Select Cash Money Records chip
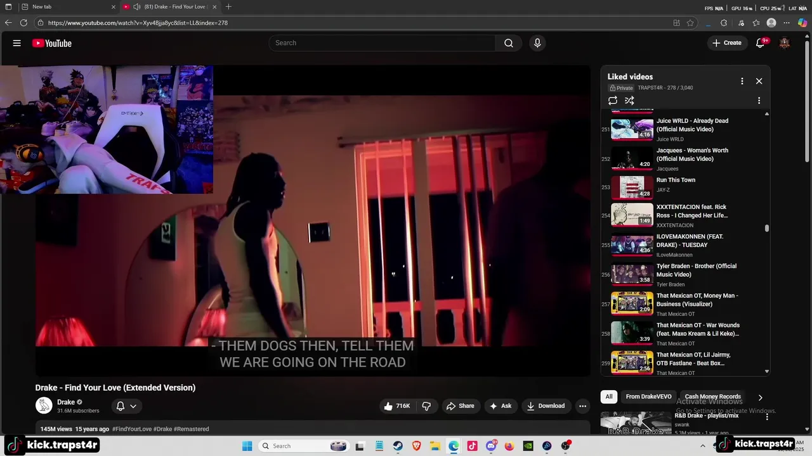 coord(712,396)
